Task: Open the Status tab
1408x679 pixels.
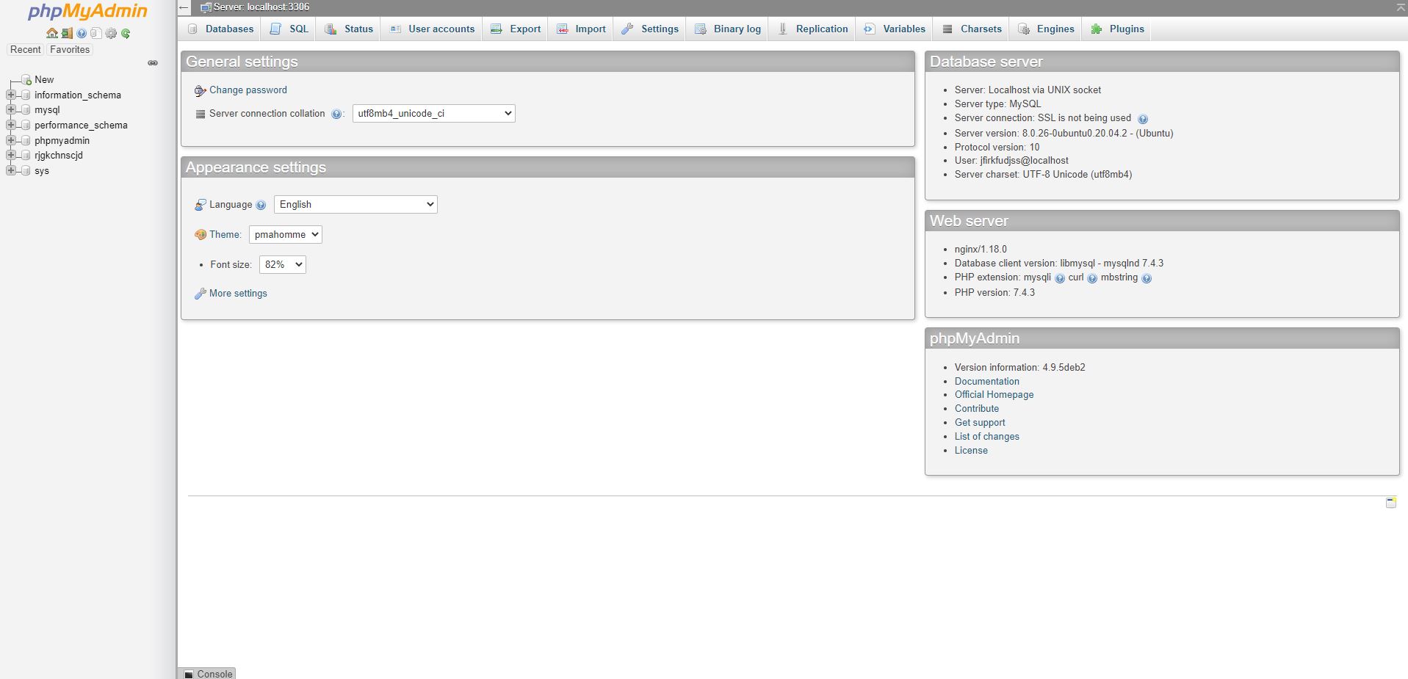Action: [349, 29]
